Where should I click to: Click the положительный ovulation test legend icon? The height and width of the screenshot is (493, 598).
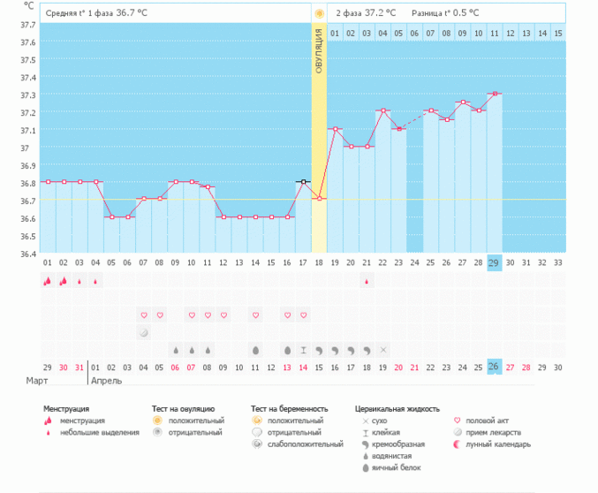pos(158,421)
